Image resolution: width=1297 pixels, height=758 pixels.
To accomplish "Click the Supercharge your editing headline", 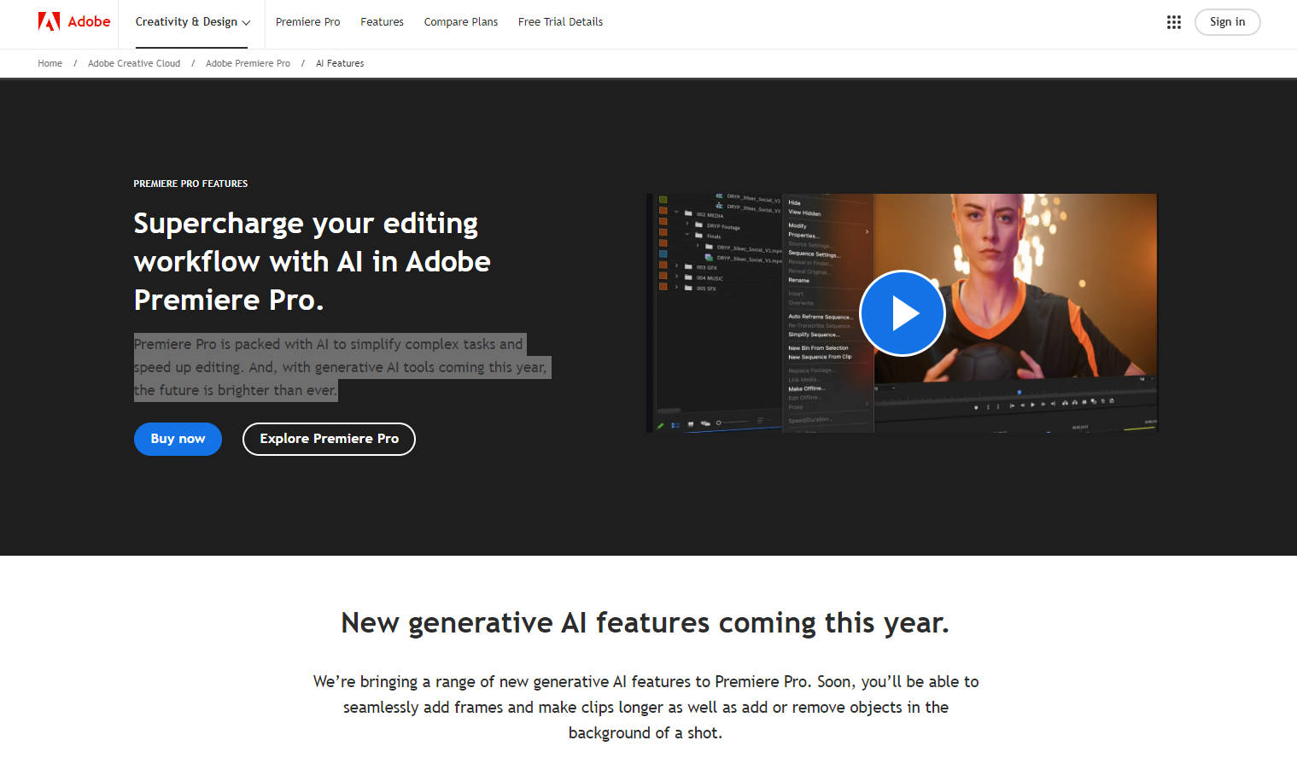I will coord(312,261).
